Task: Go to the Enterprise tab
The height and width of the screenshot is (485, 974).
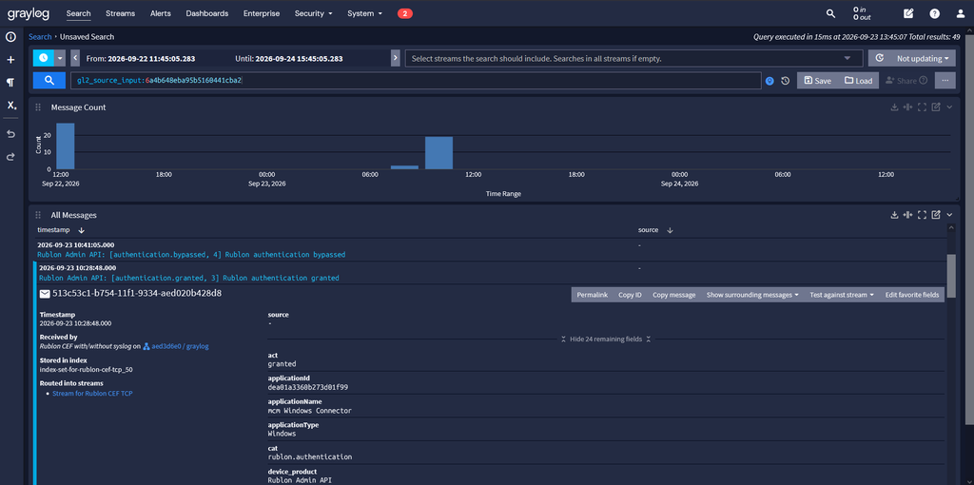Action: pyautogui.click(x=262, y=13)
